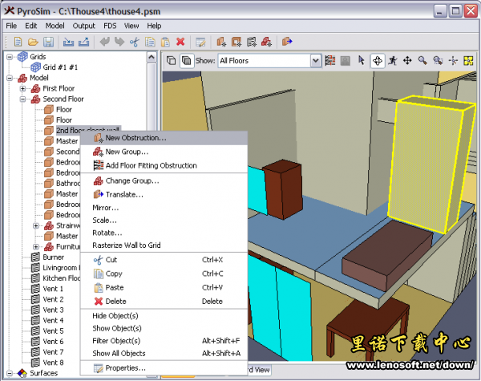The image size is (481, 381).
Task: Select the arrow selection tool
Action: tap(362, 60)
